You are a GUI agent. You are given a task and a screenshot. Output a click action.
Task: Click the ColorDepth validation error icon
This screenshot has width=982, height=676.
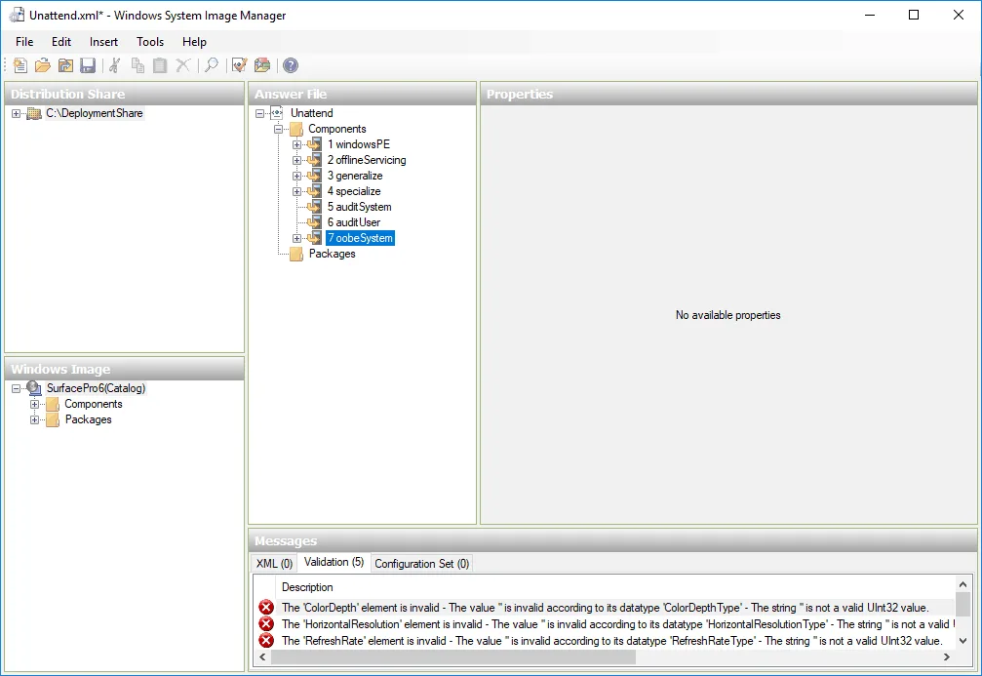pos(266,607)
